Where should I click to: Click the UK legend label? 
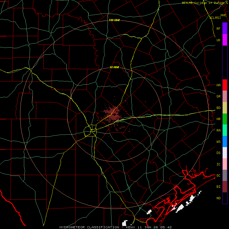coord(218,40)
